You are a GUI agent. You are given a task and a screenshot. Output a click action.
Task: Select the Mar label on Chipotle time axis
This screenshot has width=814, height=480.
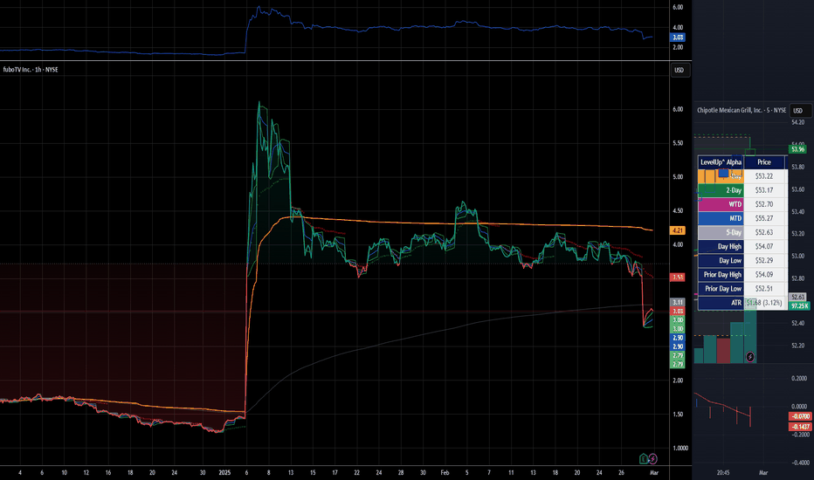point(763,473)
